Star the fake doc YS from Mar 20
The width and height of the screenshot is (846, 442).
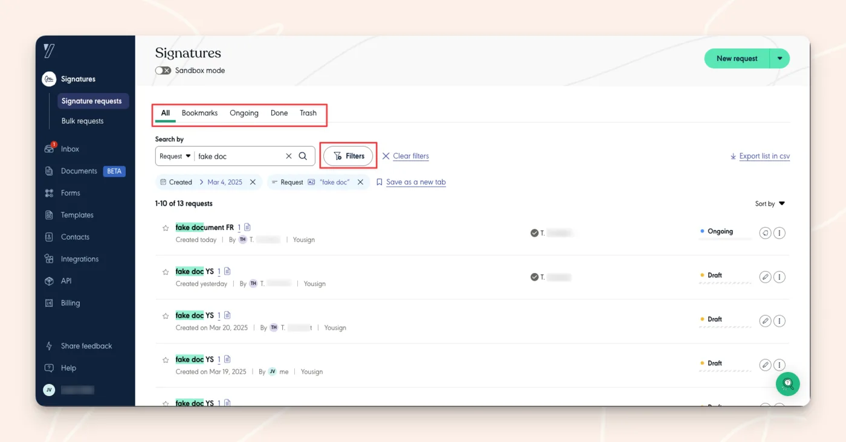click(x=166, y=316)
